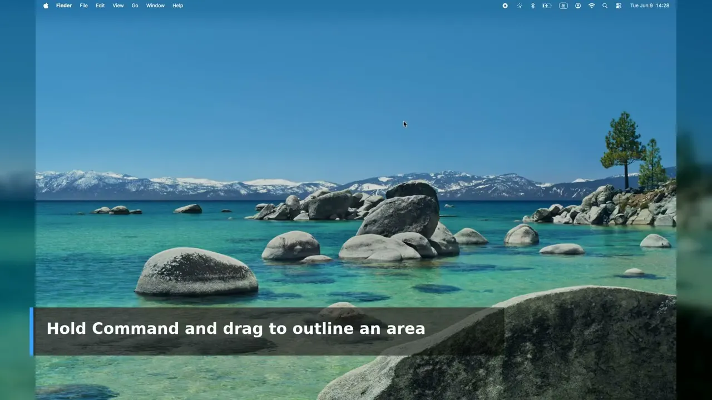Image resolution: width=712 pixels, height=400 pixels.
Task: Open the Go menu
Action: [x=135, y=6]
